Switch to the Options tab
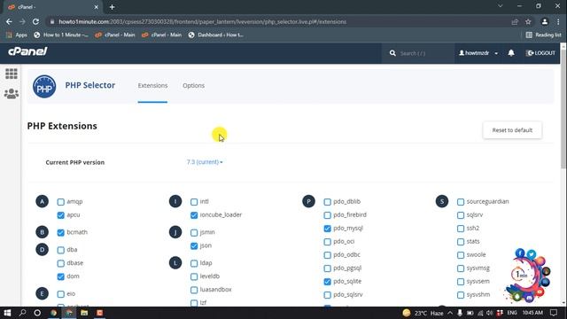This screenshot has width=567, height=319. pyautogui.click(x=193, y=86)
